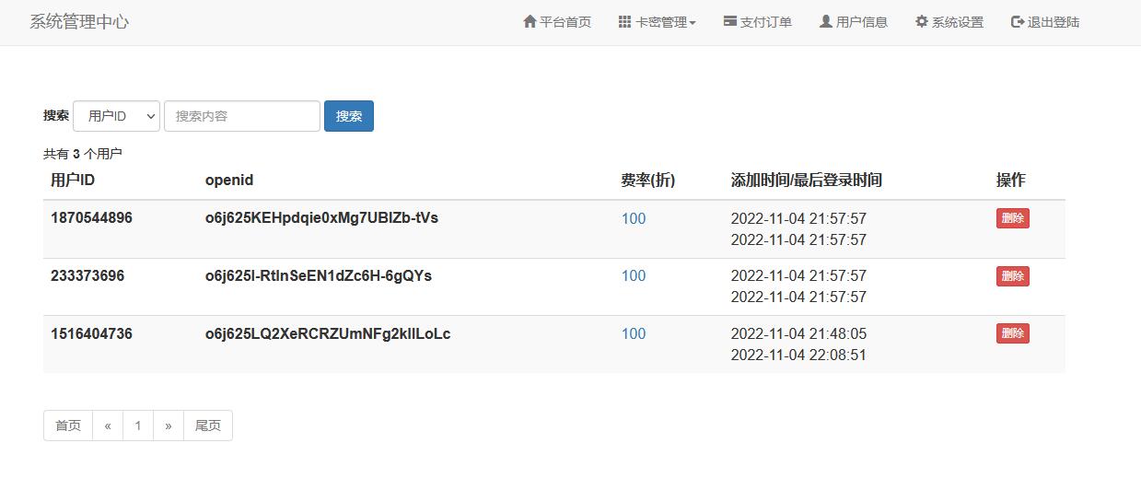Delete user 233373696
Image resolution: width=1141 pixels, height=478 pixels.
click(x=1013, y=275)
